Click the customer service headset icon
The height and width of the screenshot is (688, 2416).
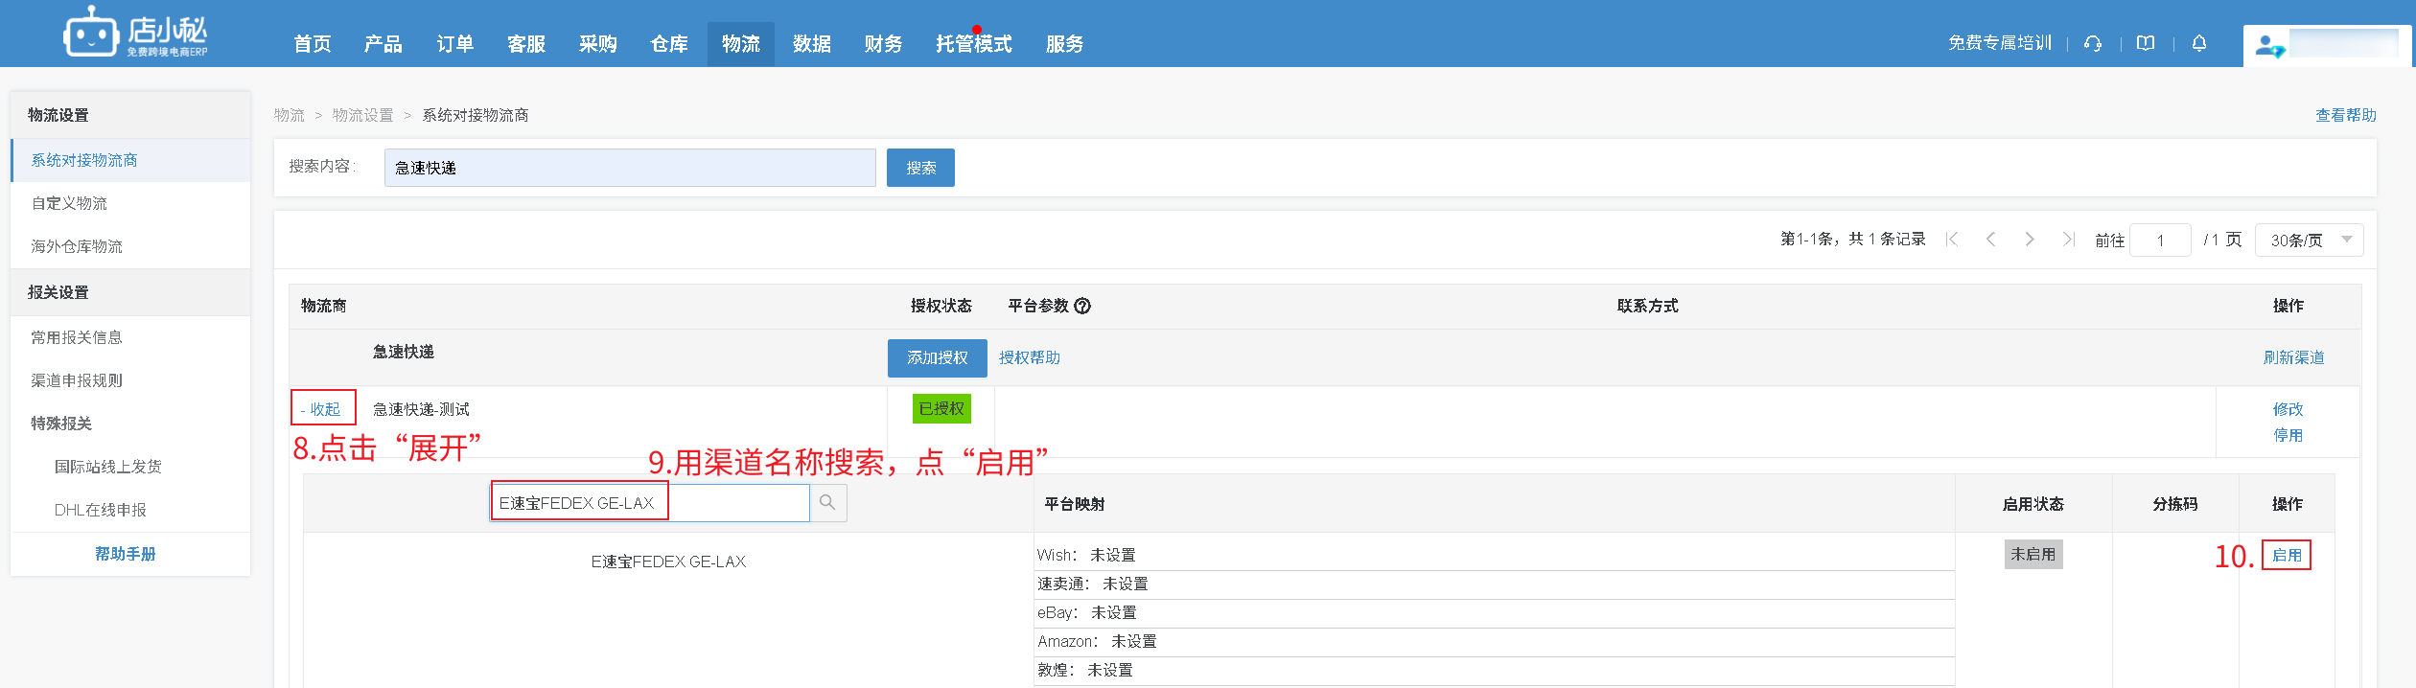pos(2093,43)
